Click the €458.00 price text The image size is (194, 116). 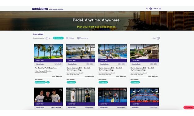(154, 77)
